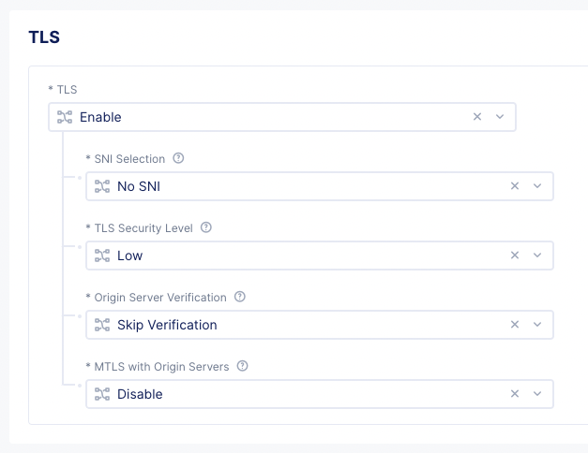The height and width of the screenshot is (453, 588).
Task: Click the choice icon in Enable field
Action: pyautogui.click(x=65, y=117)
